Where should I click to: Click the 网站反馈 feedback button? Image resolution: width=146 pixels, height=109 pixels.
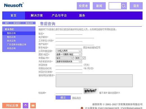12,106
